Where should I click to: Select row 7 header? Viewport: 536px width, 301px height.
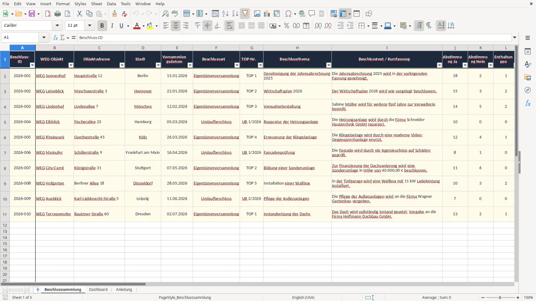(x=5, y=153)
